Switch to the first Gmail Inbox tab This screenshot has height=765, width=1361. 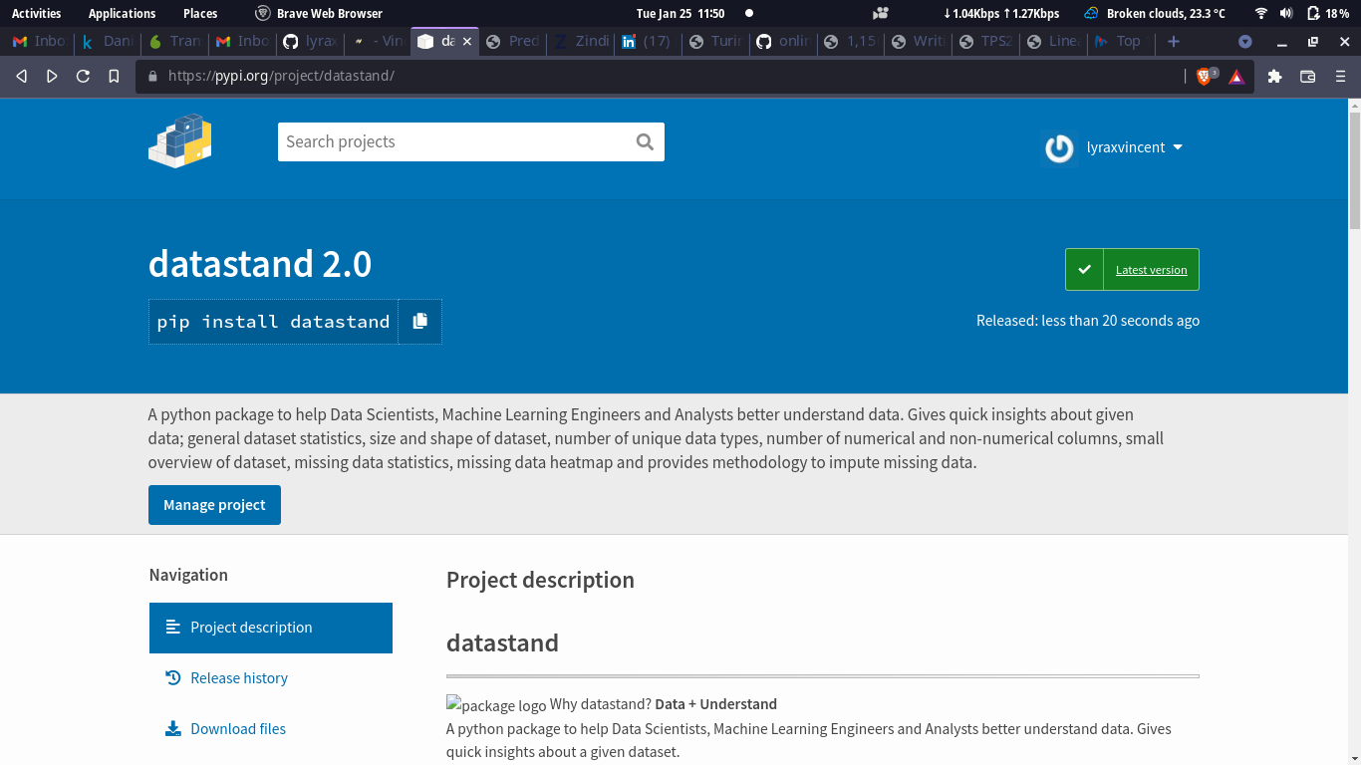pos(39,41)
